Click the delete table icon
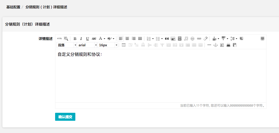This screenshot has width=279, height=133. tap(130, 45)
